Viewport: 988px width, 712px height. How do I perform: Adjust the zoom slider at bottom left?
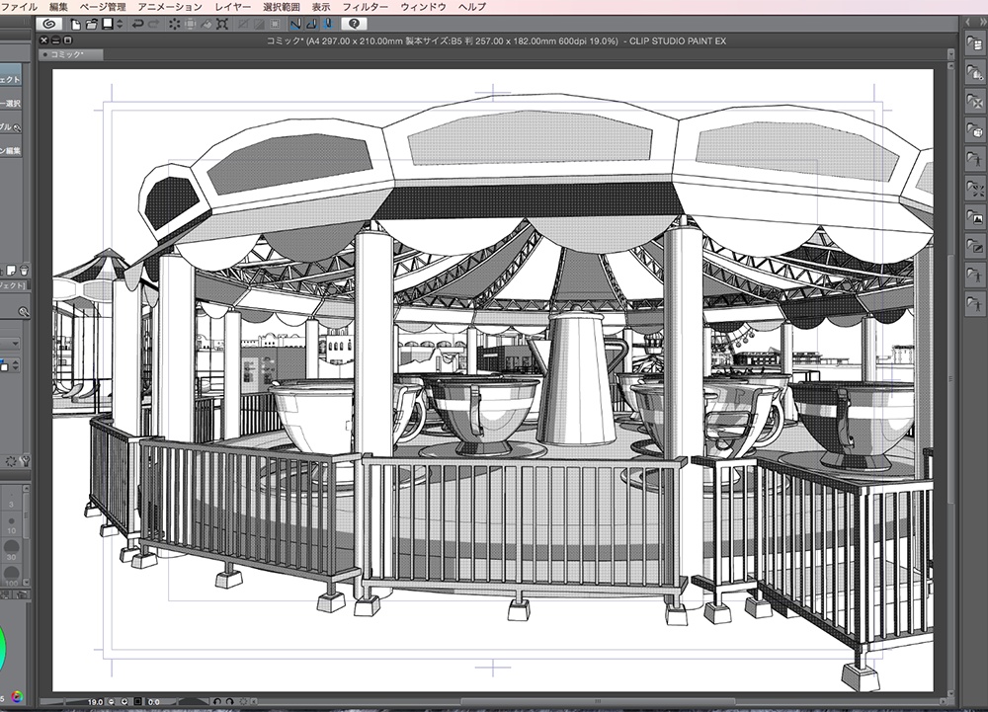61,701
